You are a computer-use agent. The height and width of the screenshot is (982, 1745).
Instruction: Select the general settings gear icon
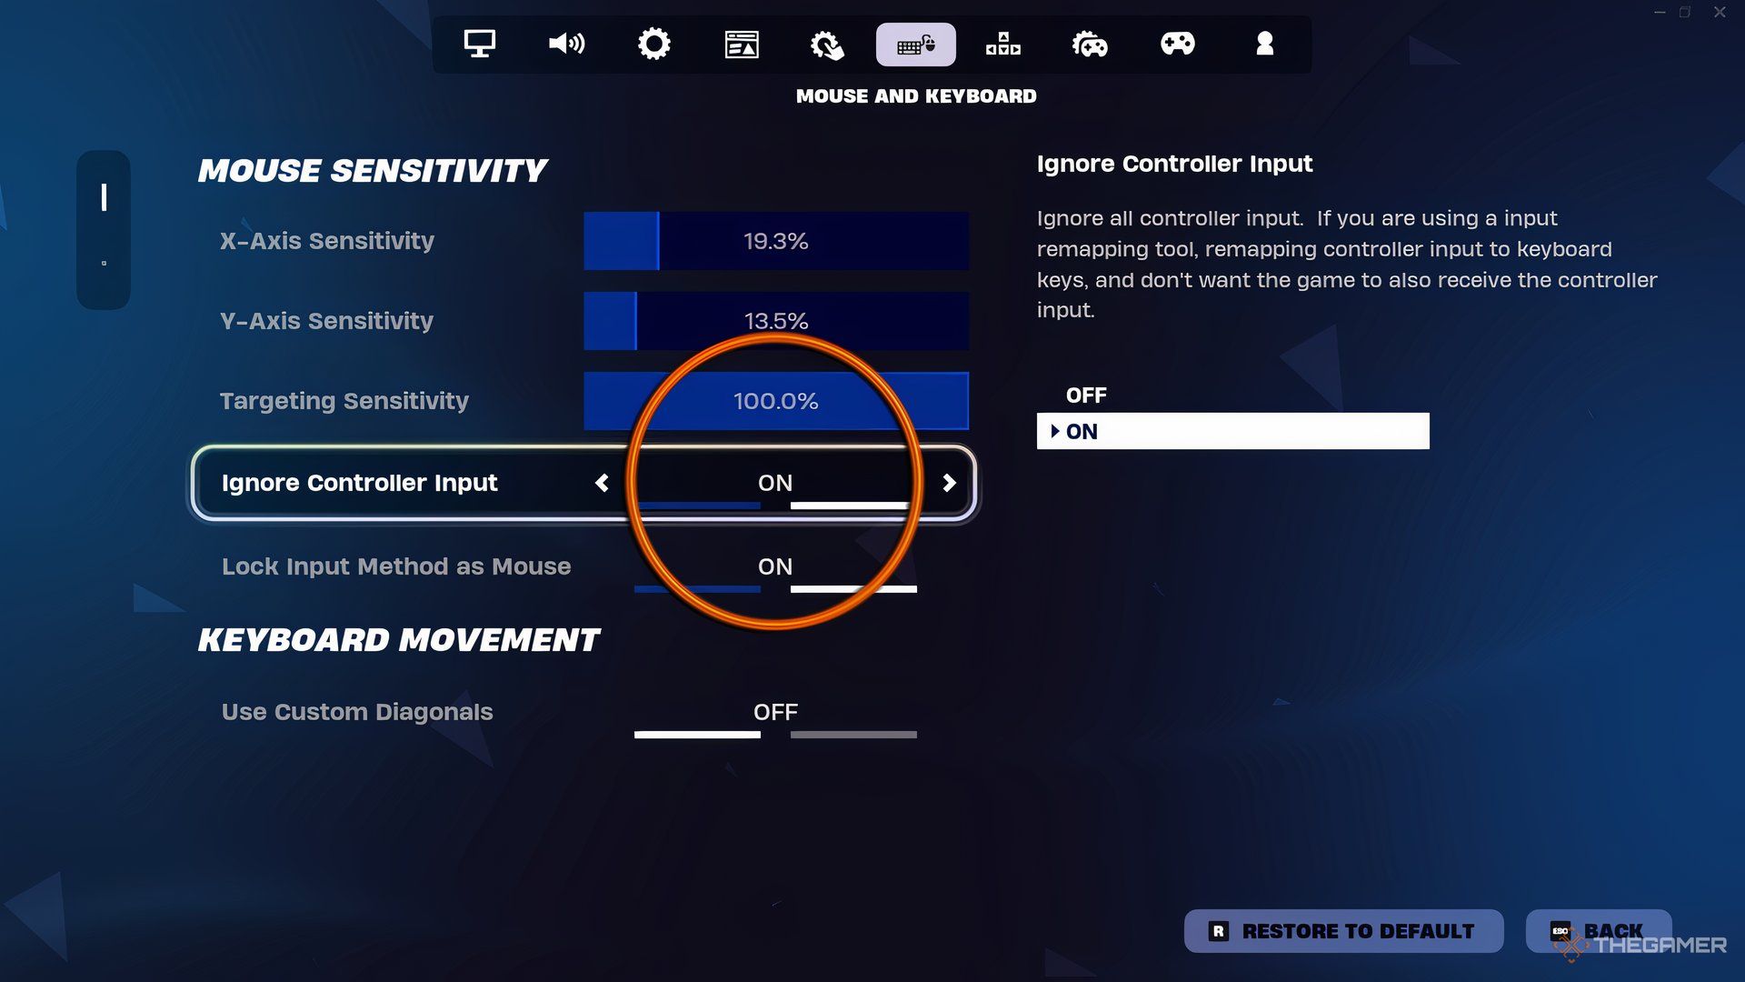654,43
